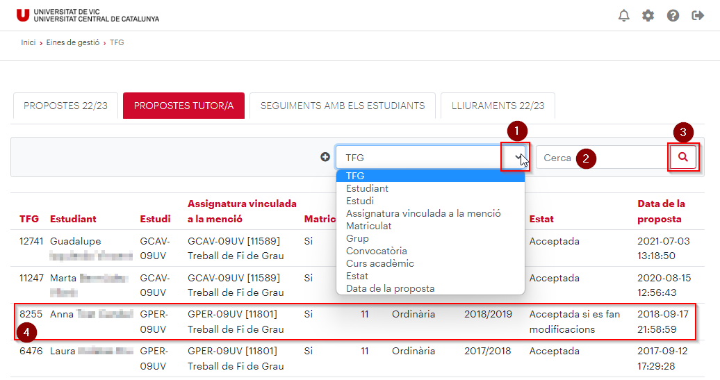Image resolution: width=720 pixels, height=380 pixels.
Task: Click date 2017-09-12 17:29:28
Action: [x=662, y=358]
